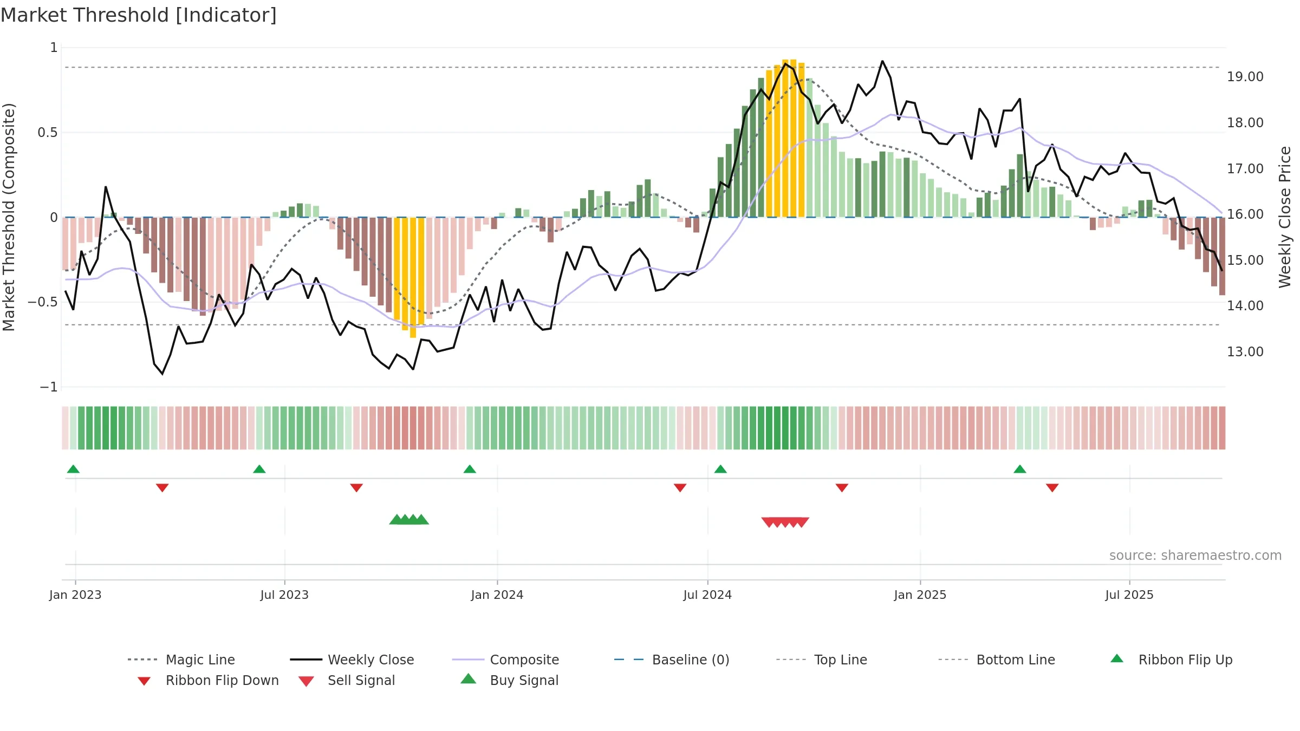
Task: Click the 18.00 price axis label
Action: pos(1245,123)
